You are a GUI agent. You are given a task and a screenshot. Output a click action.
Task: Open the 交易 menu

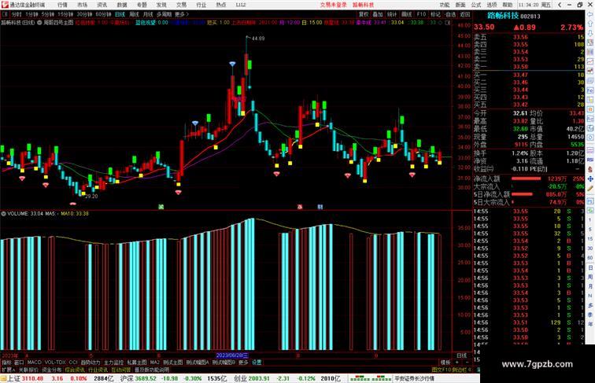pyautogui.click(x=181, y=5)
